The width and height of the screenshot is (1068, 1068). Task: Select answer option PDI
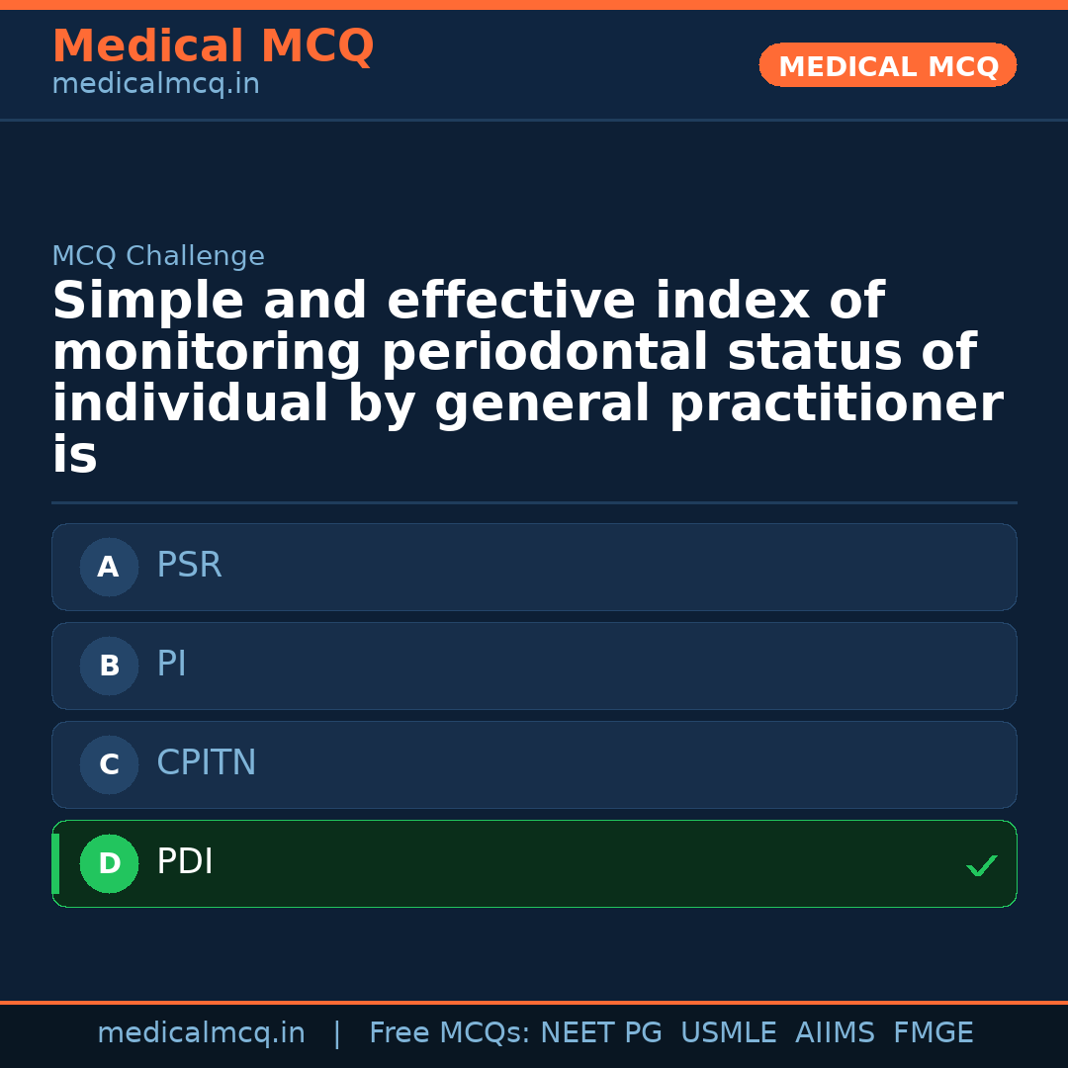[534, 863]
